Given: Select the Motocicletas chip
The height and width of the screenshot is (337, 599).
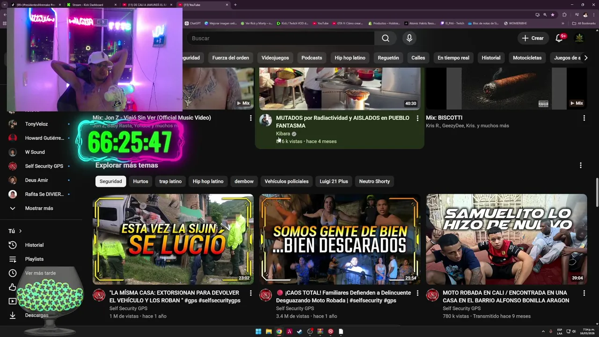Looking at the screenshot, I should point(527,58).
